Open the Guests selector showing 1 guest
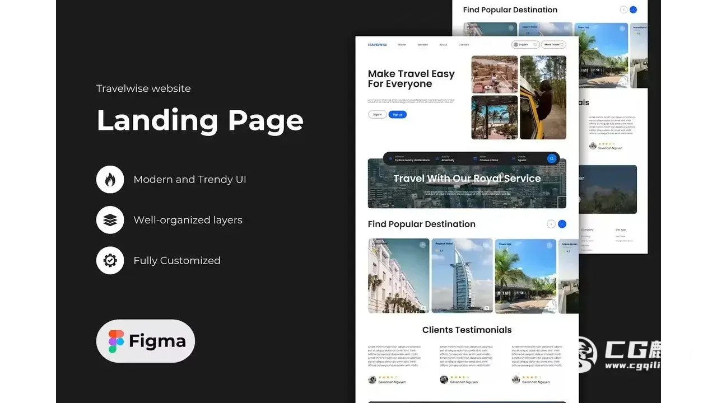 coord(519,158)
